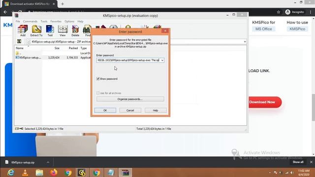Click the volume speaker tray icon
This screenshot has height=177, width=315.
click(292, 173)
